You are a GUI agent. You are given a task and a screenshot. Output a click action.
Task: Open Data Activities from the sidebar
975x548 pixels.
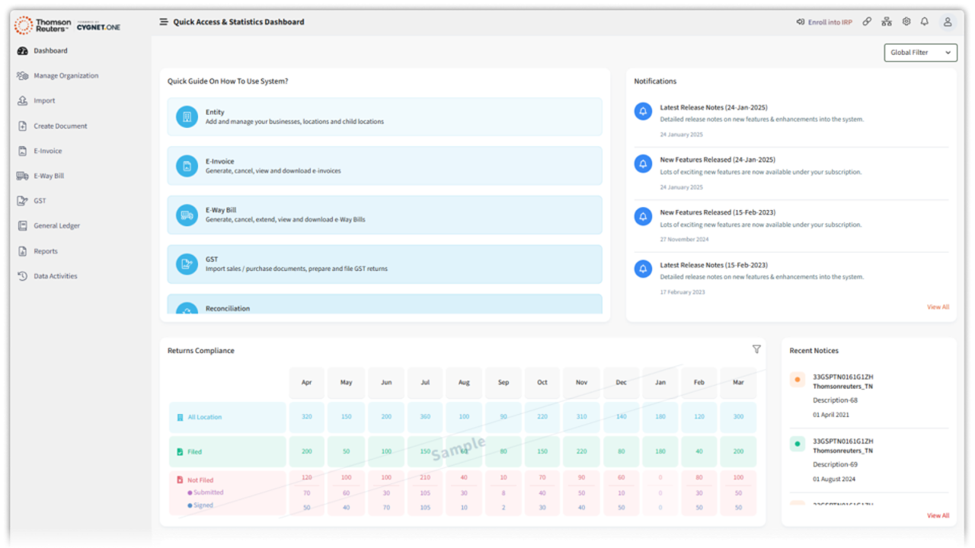pos(55,276)
